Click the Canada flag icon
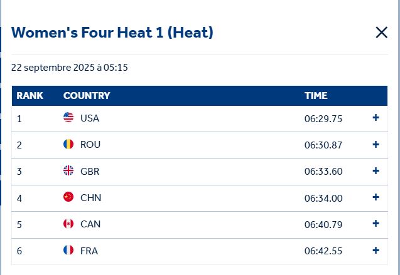Image resolution: width=400 pixels, height=275 pixels. coord(68,224)
